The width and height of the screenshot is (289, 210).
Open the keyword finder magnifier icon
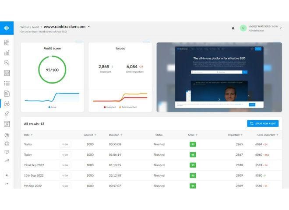click(7, 63)
